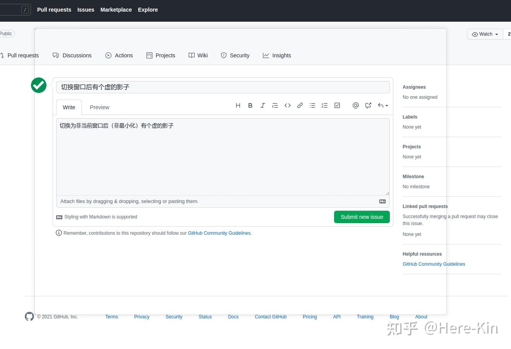Image resolution: width=511 pixels, height=349 pixels.
Task: Add a hyperlink using the link icon
Action: [x=300, y=105]
